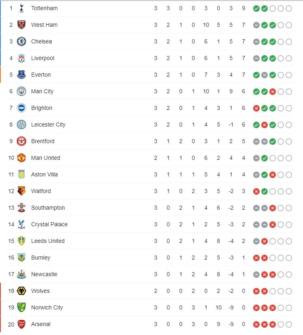Image resolution: width=303 pixels, height=335 pixels.
Task: Click West Ham's first draw form indicator
Action: [256, 25]
